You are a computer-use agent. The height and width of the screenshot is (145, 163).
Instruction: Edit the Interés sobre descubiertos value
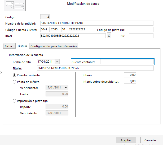[130, 81]
